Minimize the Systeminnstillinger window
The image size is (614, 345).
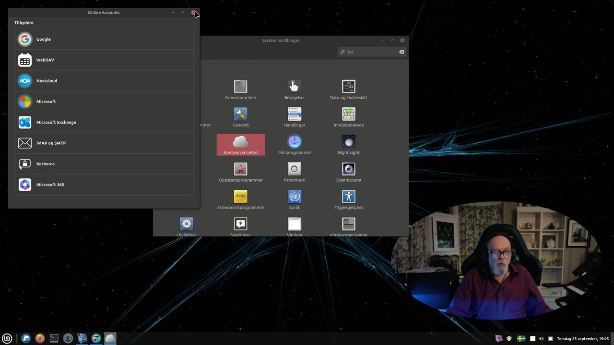pos(382,40)
